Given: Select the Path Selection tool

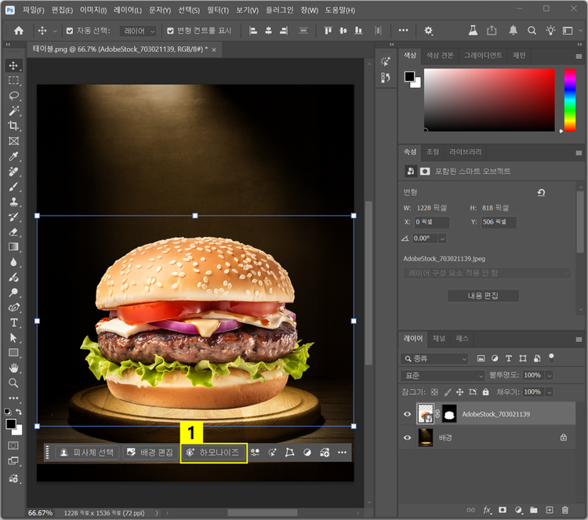Looking at the screenshot, I should coord(13,338).
